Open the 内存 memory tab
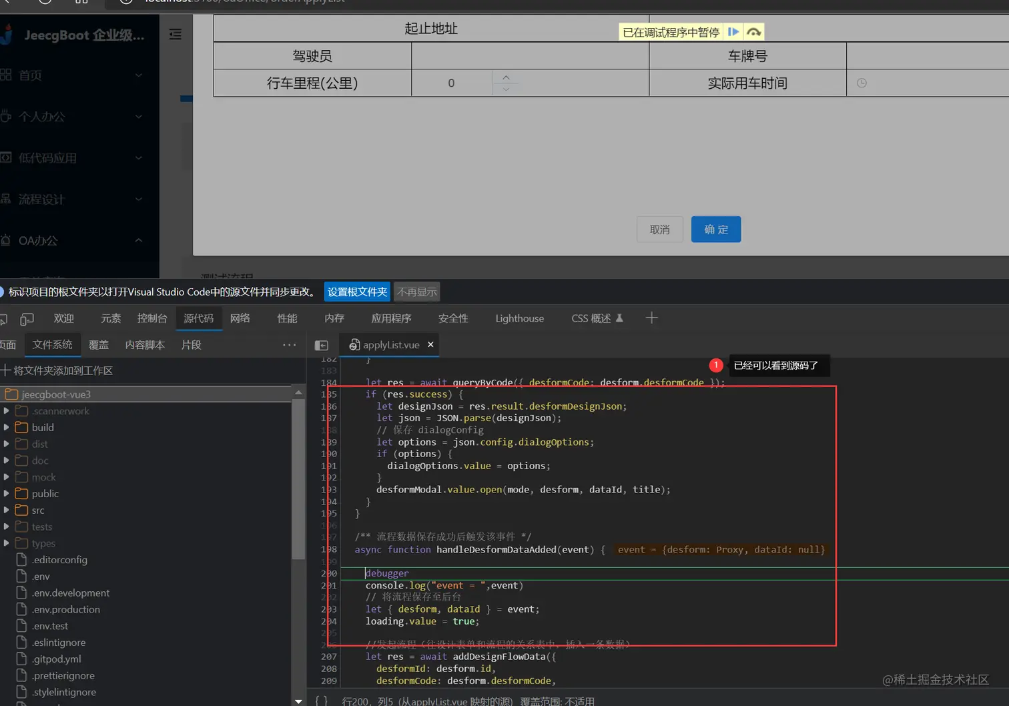Screen dimensions: 1009x706 [x=334, y=318]
